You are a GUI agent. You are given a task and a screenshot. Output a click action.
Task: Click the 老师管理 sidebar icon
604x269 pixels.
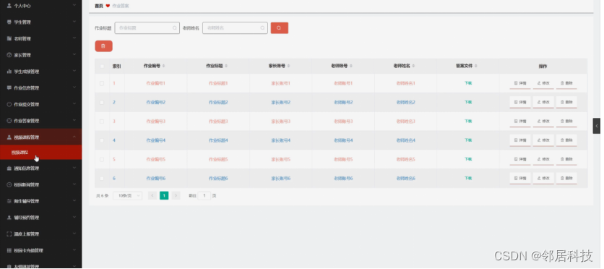click(9, 38)
